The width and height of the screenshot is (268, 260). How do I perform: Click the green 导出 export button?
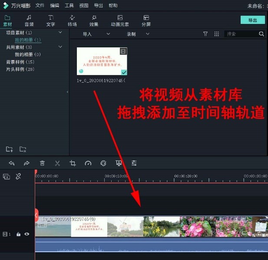pos(252,20)
